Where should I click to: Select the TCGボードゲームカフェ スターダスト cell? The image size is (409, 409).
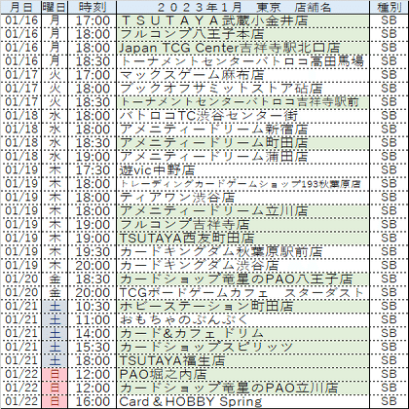click(242, 293)
